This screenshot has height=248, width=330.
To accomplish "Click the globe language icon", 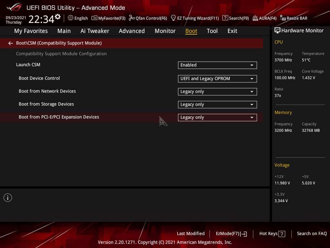I will 71,18.
